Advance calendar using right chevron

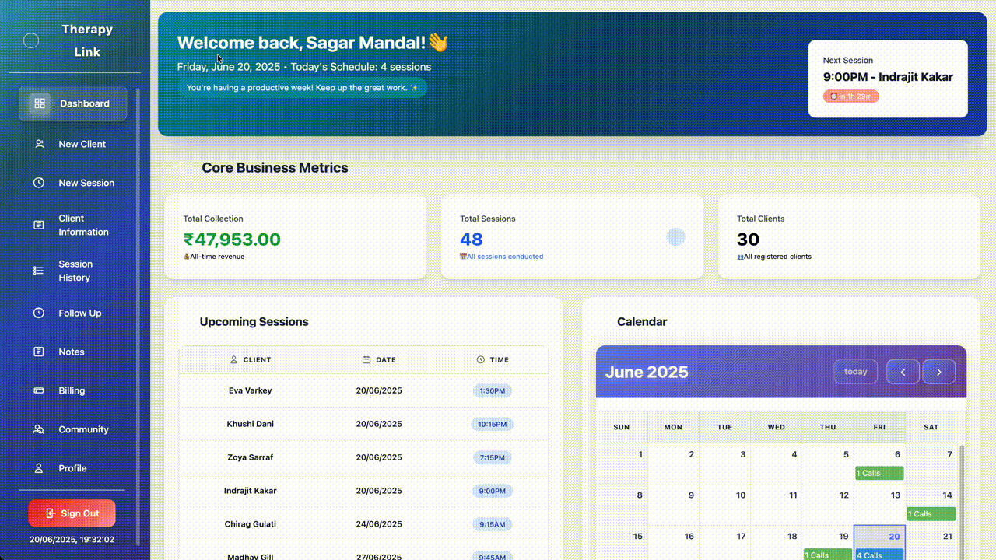(939, 372)
